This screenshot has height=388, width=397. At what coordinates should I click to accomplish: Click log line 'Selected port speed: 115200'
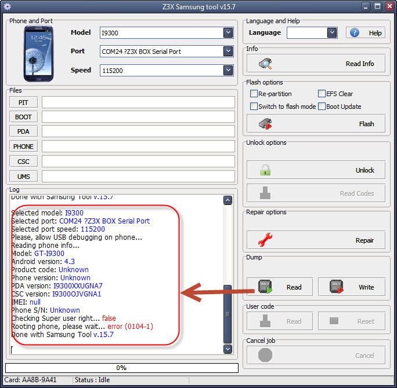58,229
